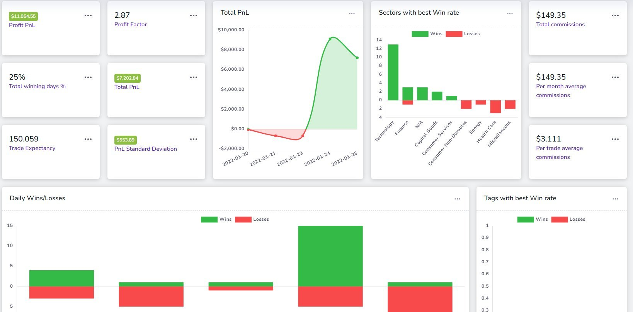Open Per month average commissions options menu
Image resolution: width=633 pixels, height=312 pixels.
(615, 77)
